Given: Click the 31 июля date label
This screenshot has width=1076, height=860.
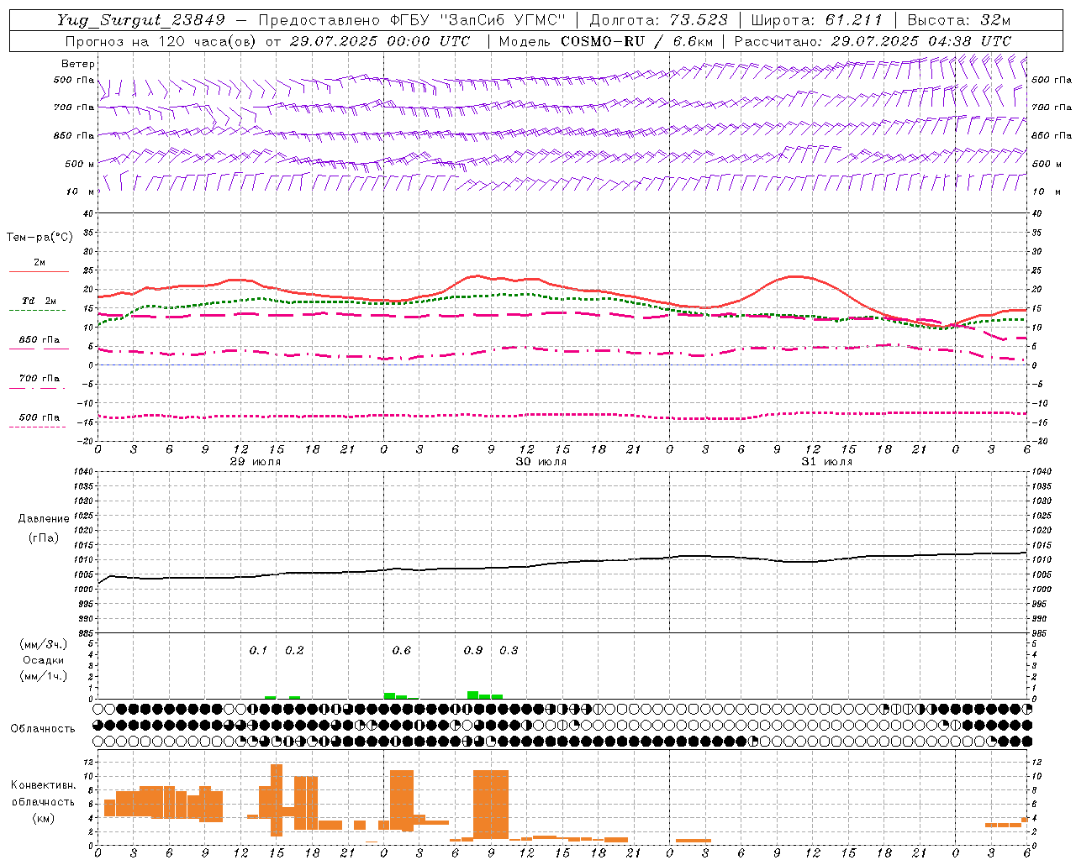Looking at the screenshot, I should tap(827, 462).
